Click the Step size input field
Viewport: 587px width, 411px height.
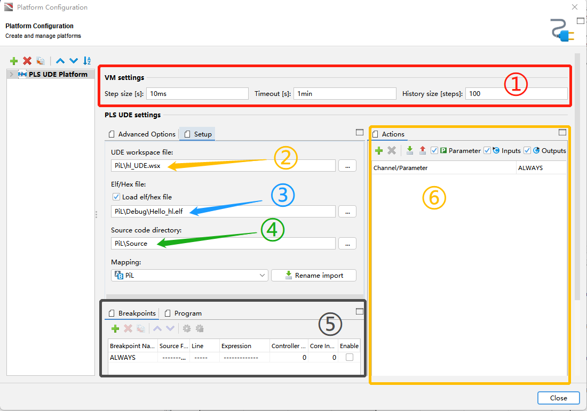[x=197, y=94]
